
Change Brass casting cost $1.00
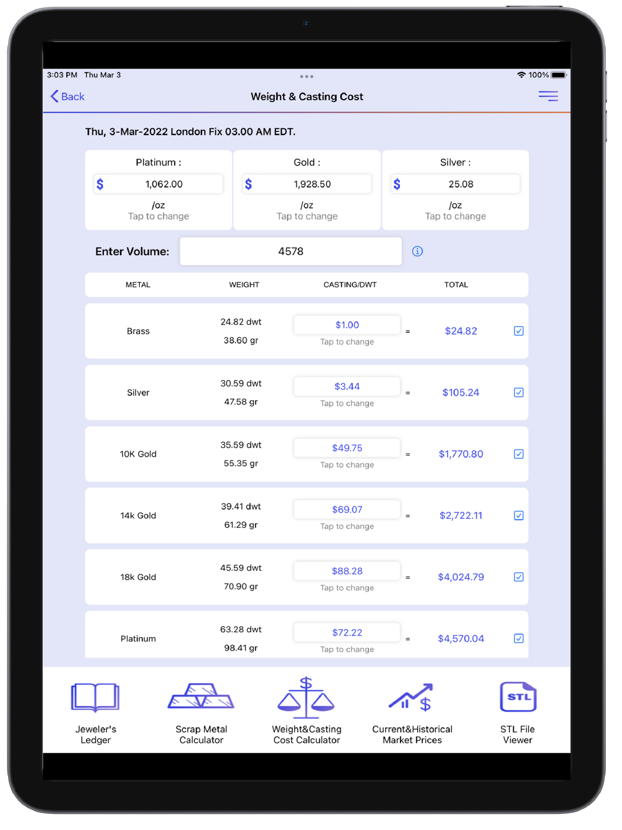(347, 325)
